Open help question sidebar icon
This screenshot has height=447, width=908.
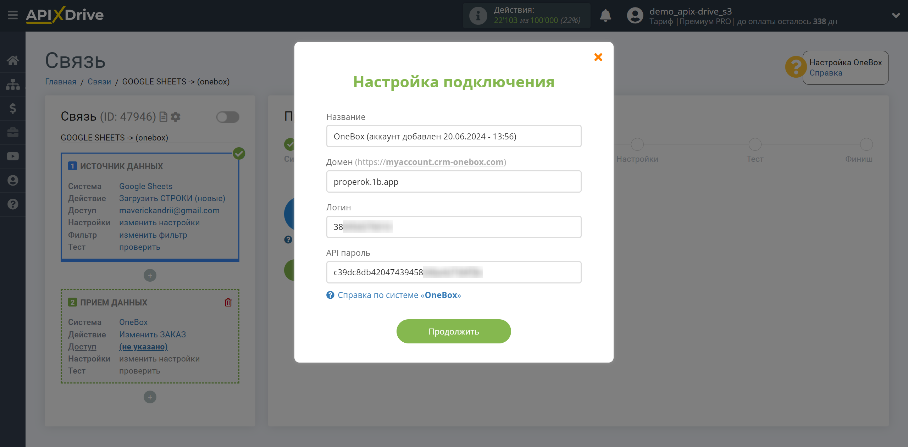[x=13, y=204]
